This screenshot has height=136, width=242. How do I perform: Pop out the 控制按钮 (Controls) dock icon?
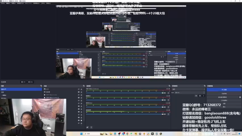241,86
